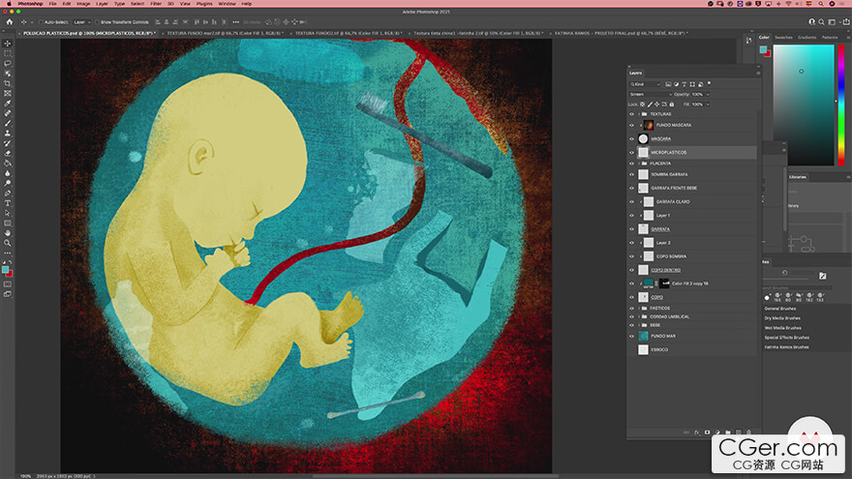This screenshot has height=479, width=852.
Task: Hide the MICROPLASTICOS layer
Action: [x=631, y=153]
